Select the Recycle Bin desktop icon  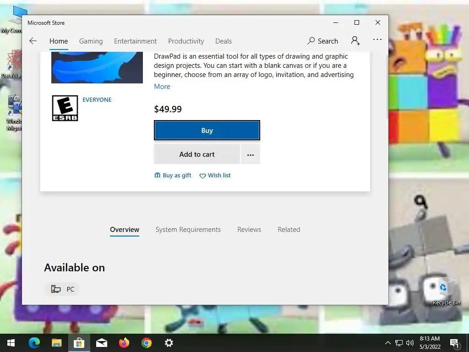point(446,291)
